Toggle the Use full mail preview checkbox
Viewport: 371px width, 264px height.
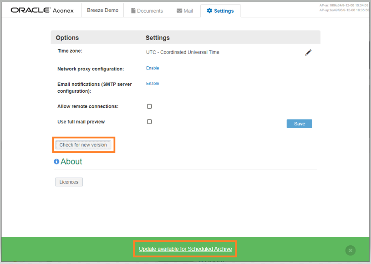coord(149,122)
